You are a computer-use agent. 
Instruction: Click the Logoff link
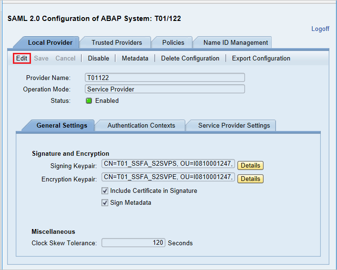(x=320, y=29)
